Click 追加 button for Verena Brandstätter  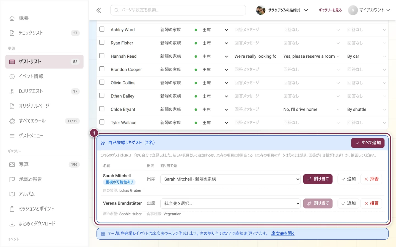[x=348, y=204]
